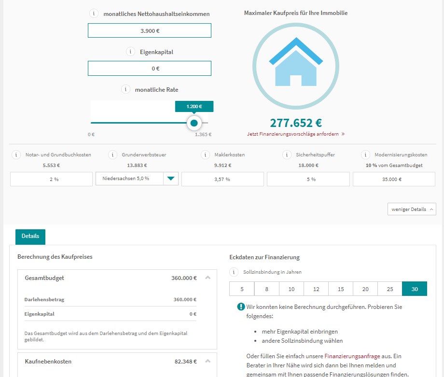Edit Notarkosten 2 % field

pos(51,179)
